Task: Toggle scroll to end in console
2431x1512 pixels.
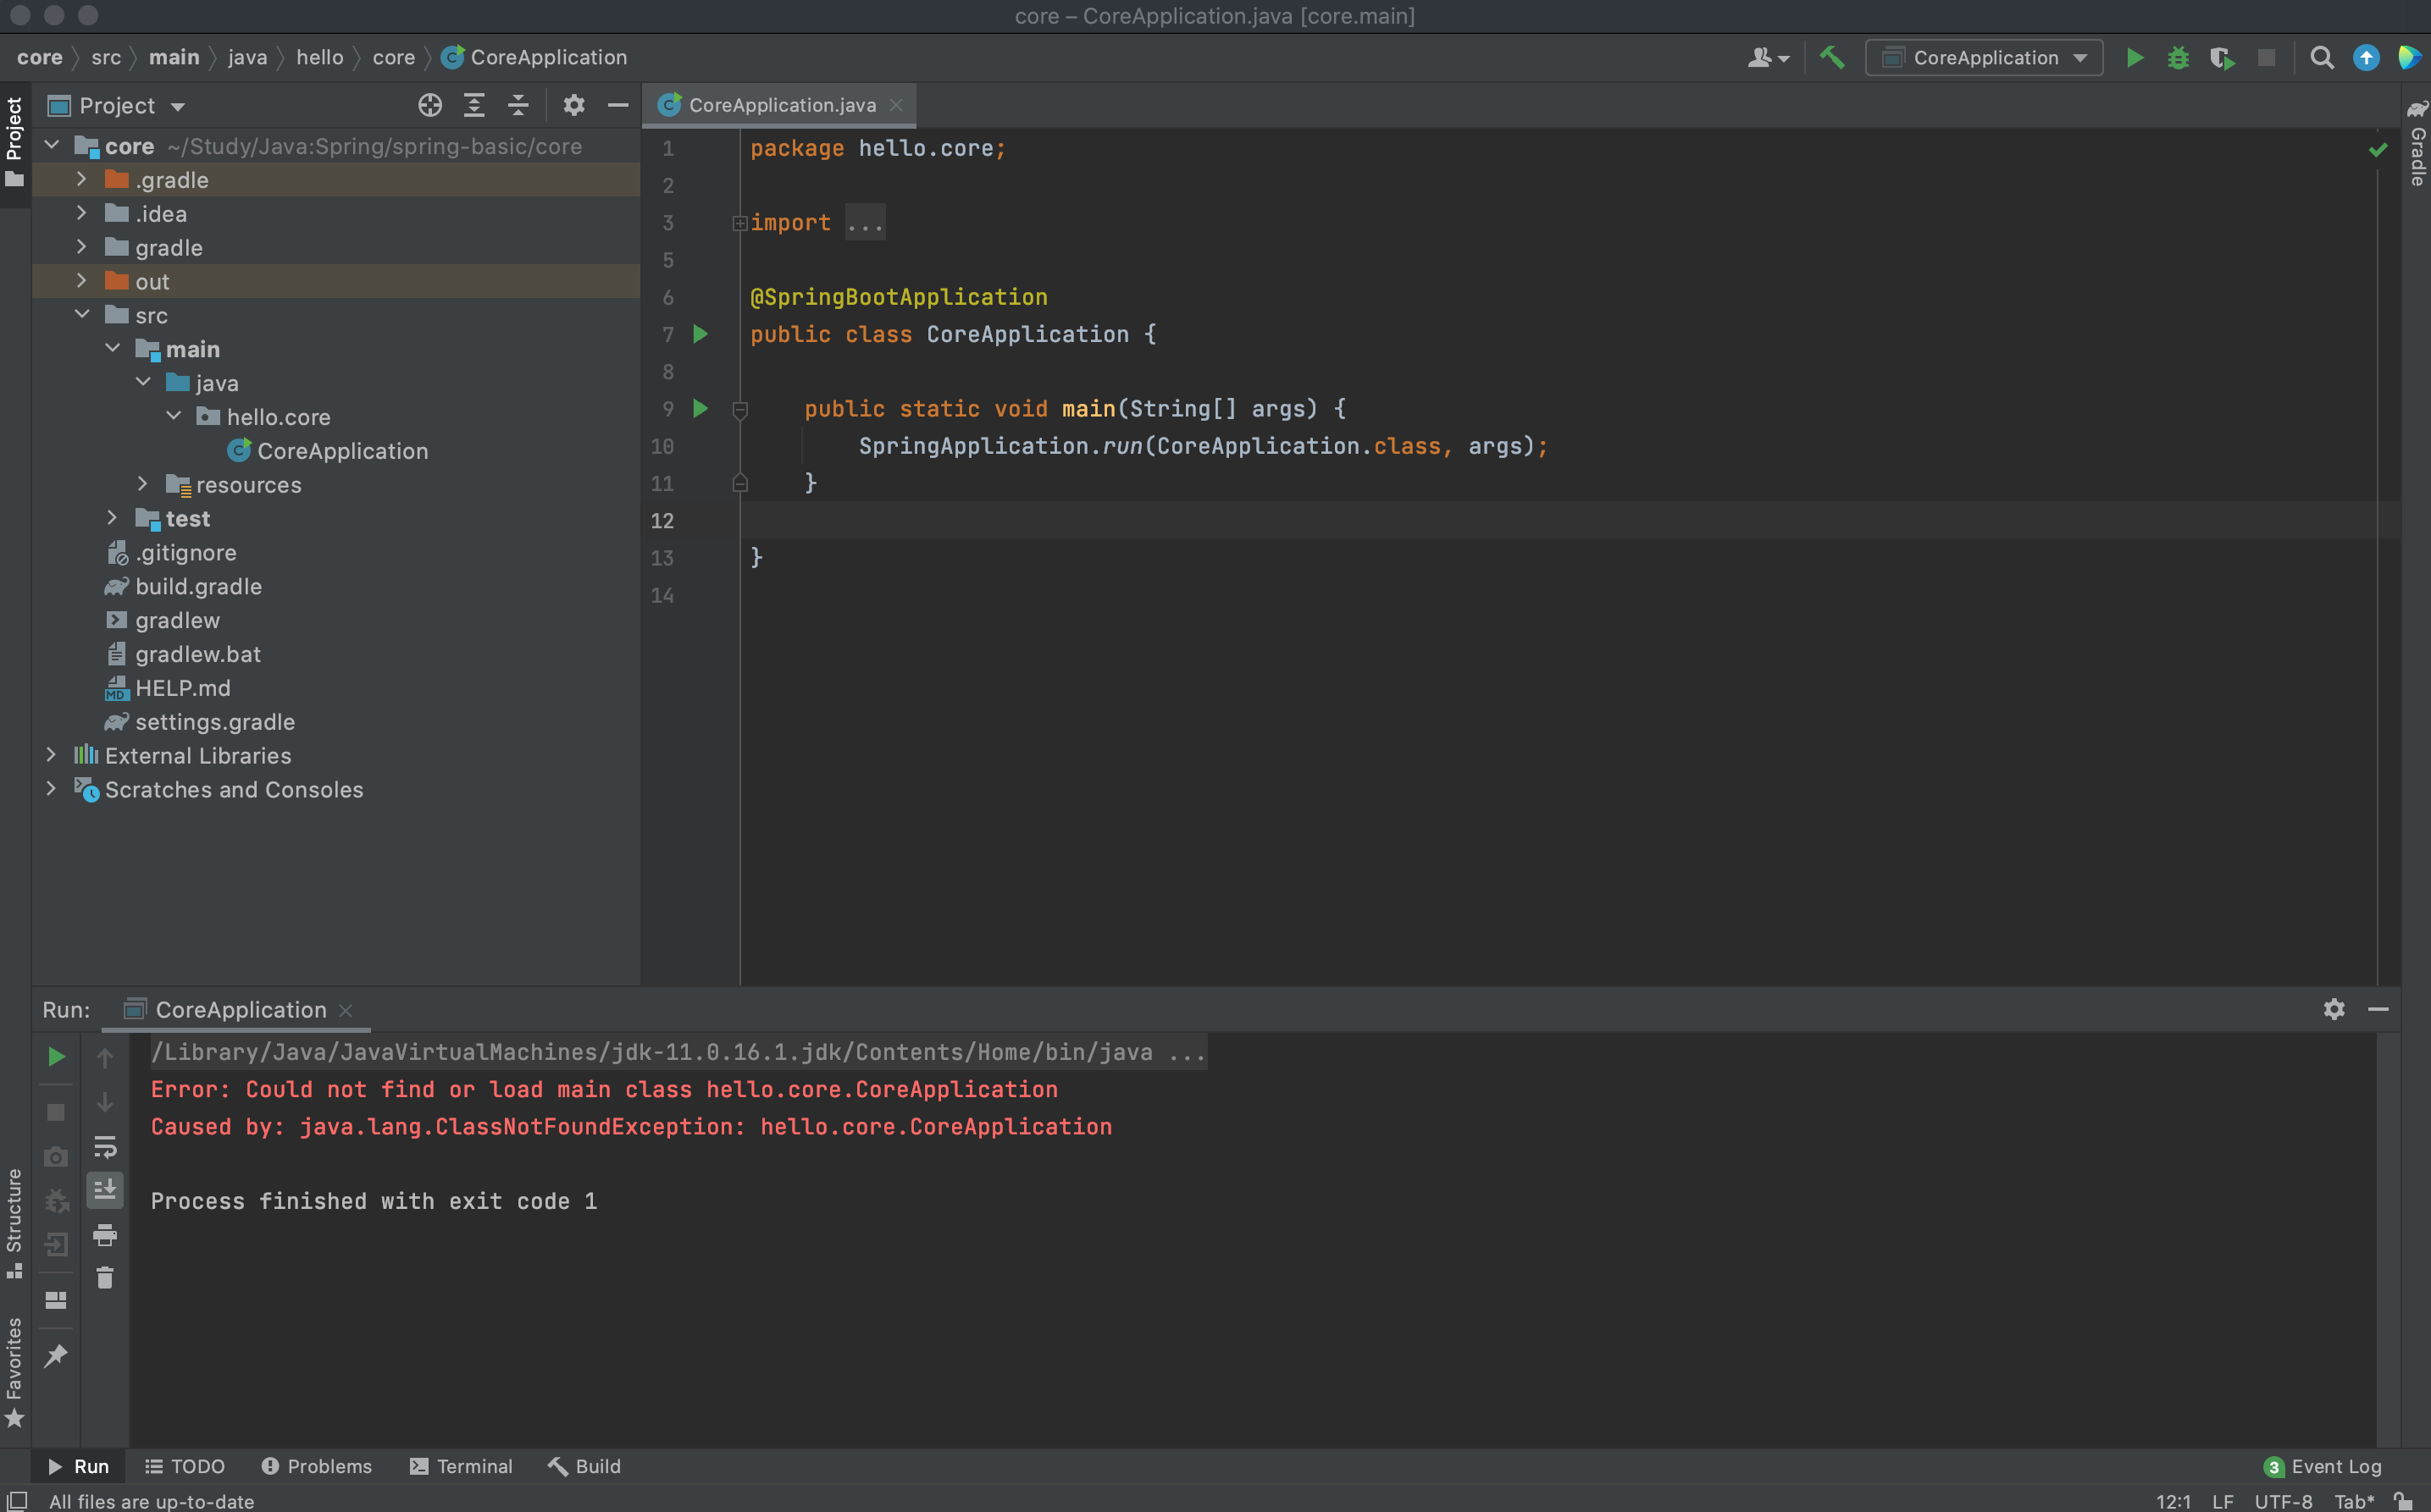Action: click(x=105, y=1189)
